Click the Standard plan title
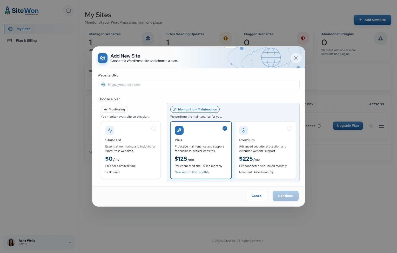 click(x=113, y=140)
